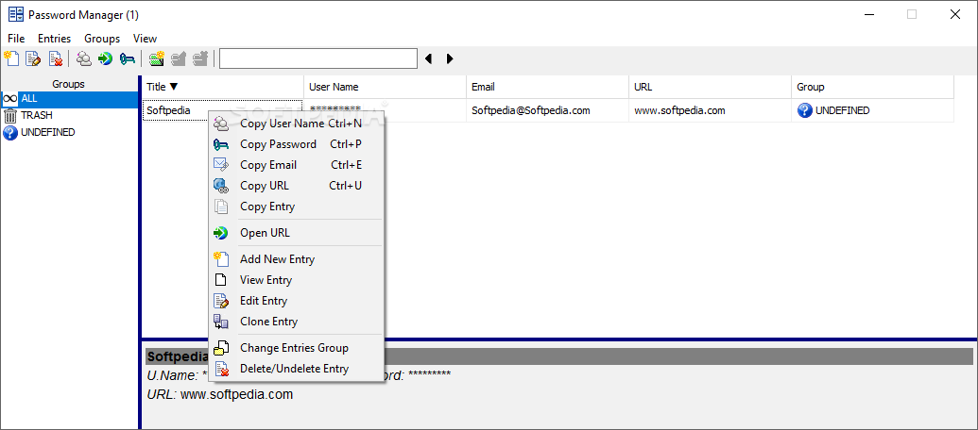Click the grayed-out Delete Group toolbar icon
Screen dimensions: 978x430
pos(200,58)
